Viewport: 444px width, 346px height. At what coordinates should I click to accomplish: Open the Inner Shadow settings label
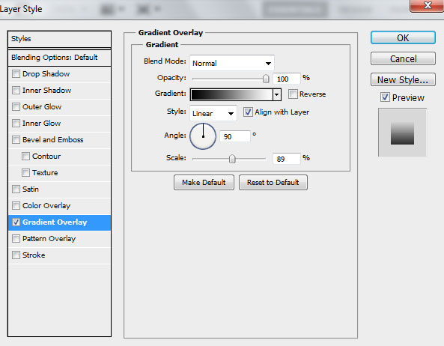click(46, 91)
